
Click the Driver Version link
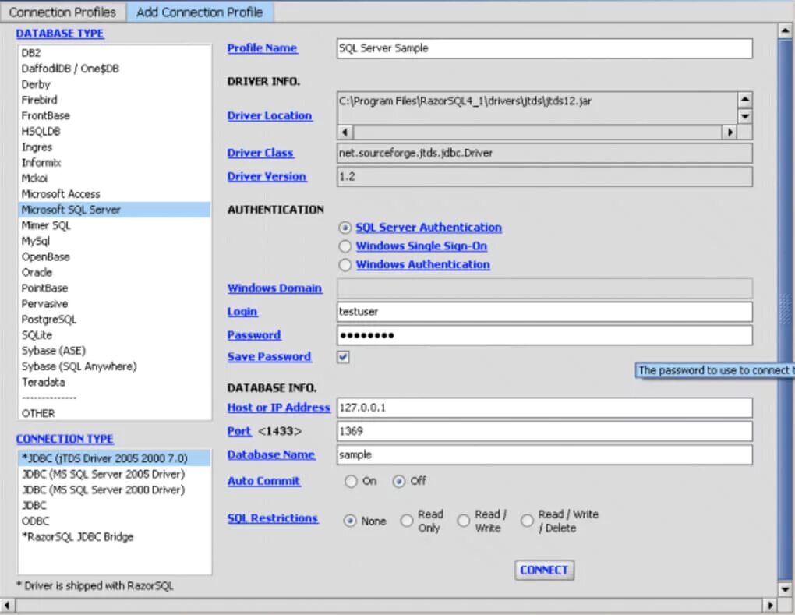[x=267, y=176]
